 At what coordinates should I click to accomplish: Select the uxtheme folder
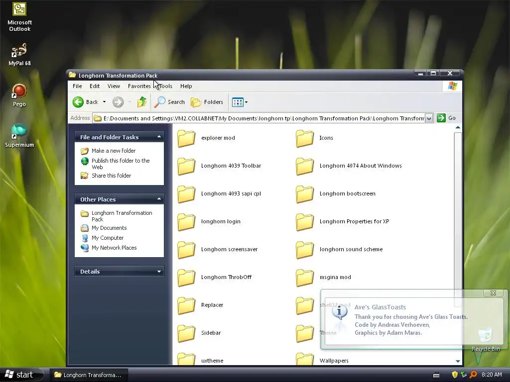200,359
